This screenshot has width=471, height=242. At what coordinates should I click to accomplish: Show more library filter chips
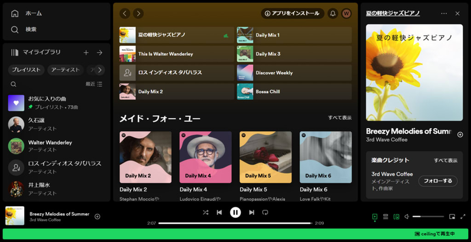(99, 70)
